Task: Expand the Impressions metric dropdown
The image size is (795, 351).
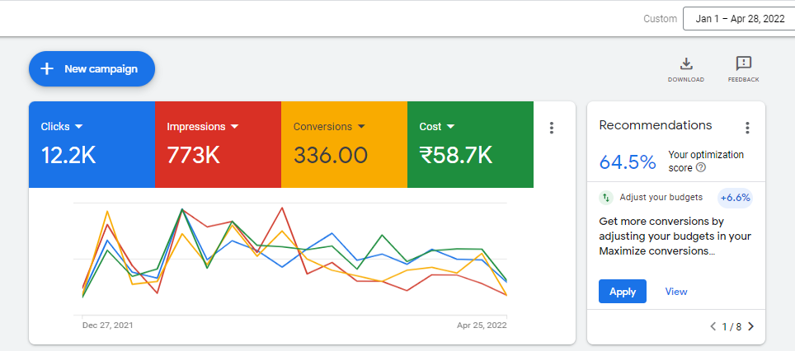Action: click(234, 127)
